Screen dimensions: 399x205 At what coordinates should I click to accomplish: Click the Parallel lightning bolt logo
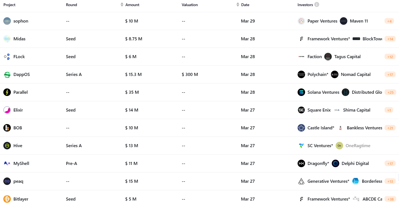pos(7,92)
